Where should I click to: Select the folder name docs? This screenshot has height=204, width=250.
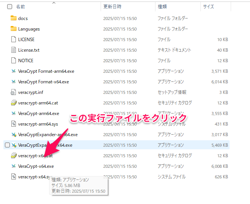23,18
